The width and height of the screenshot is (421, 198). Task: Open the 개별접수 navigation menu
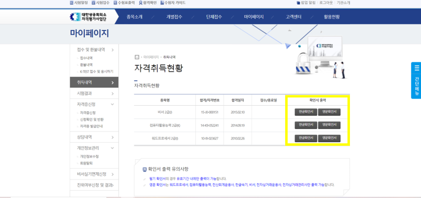coord(174,17)
